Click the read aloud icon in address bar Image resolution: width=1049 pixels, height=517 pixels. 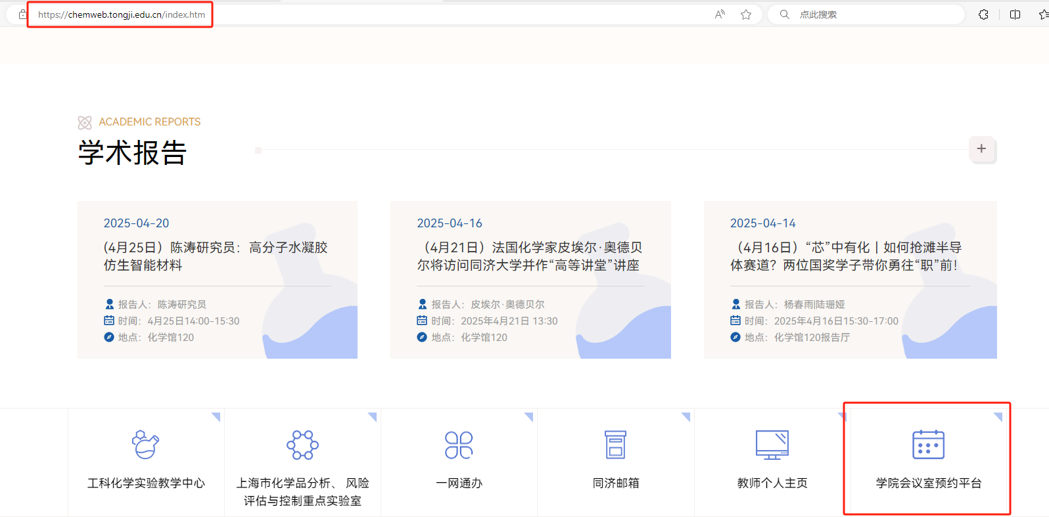720,14
